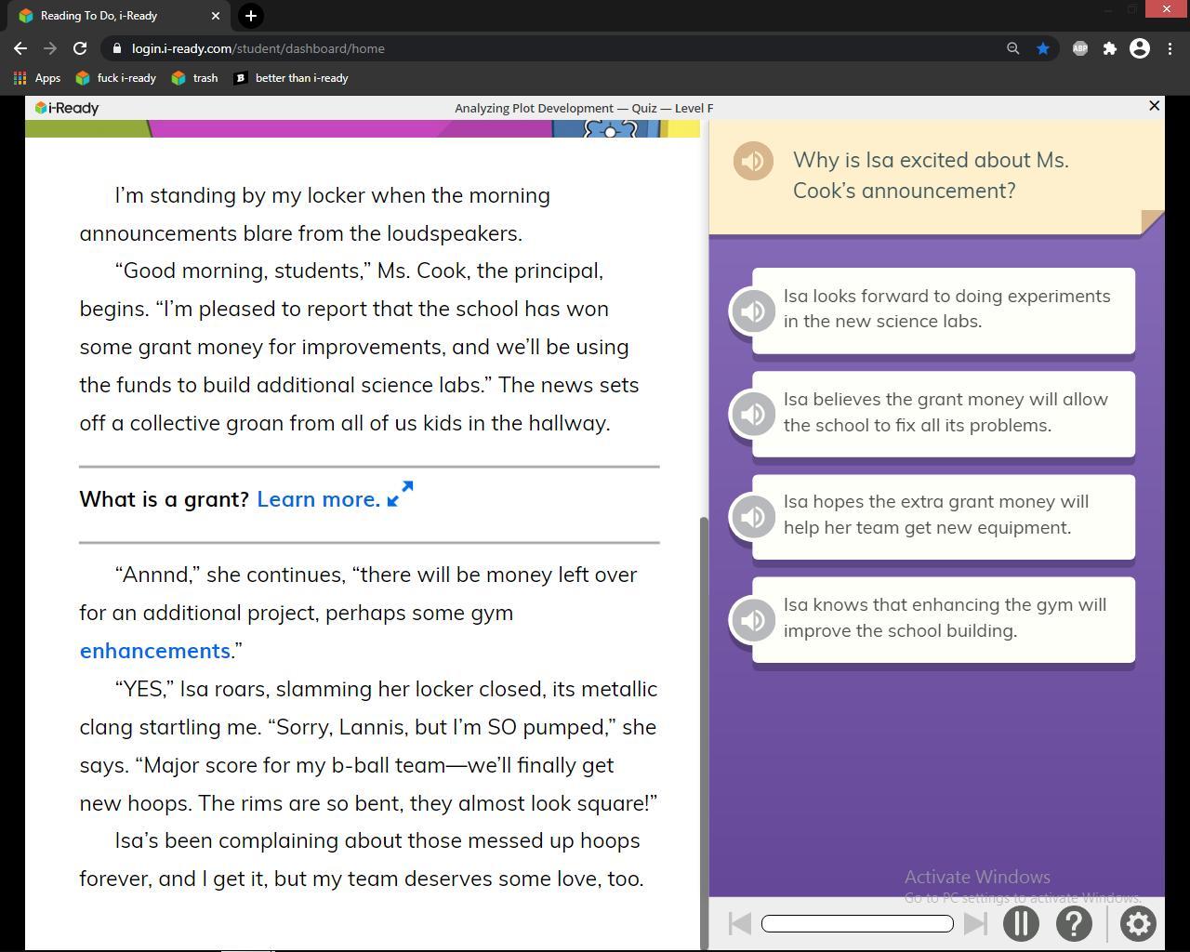
Task: Open a new browser tab
Action: 251,16
